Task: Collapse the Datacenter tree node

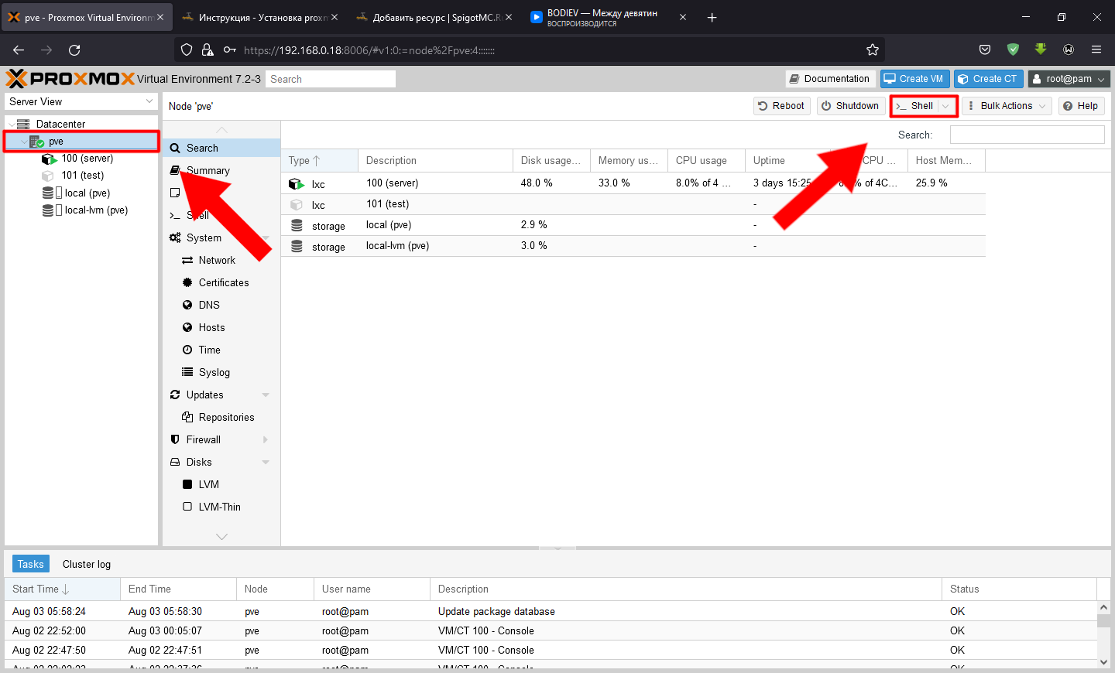Action: tap(11, 124)
